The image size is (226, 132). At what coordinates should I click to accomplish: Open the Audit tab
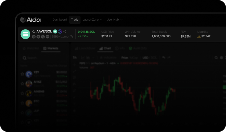tap(138, 48)
